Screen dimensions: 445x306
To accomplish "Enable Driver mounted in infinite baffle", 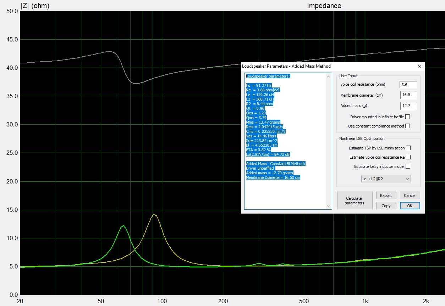I will 407,117.
